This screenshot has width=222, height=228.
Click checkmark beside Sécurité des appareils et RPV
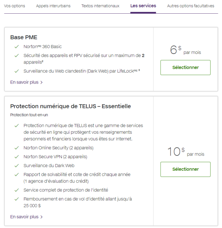click(x=16, y=56)
